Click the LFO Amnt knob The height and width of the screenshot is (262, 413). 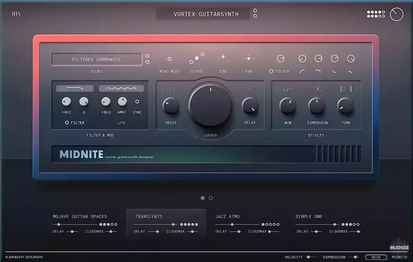pyautogui.click(x=122, y=102)
